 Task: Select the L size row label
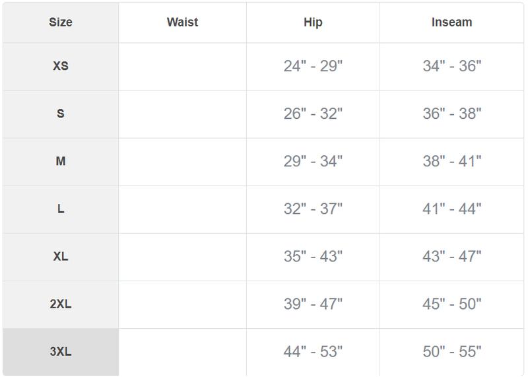click(x=61, y=209)
